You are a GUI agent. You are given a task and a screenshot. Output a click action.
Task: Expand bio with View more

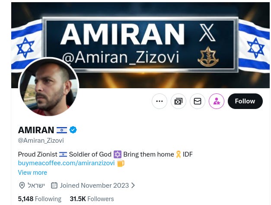32,173
